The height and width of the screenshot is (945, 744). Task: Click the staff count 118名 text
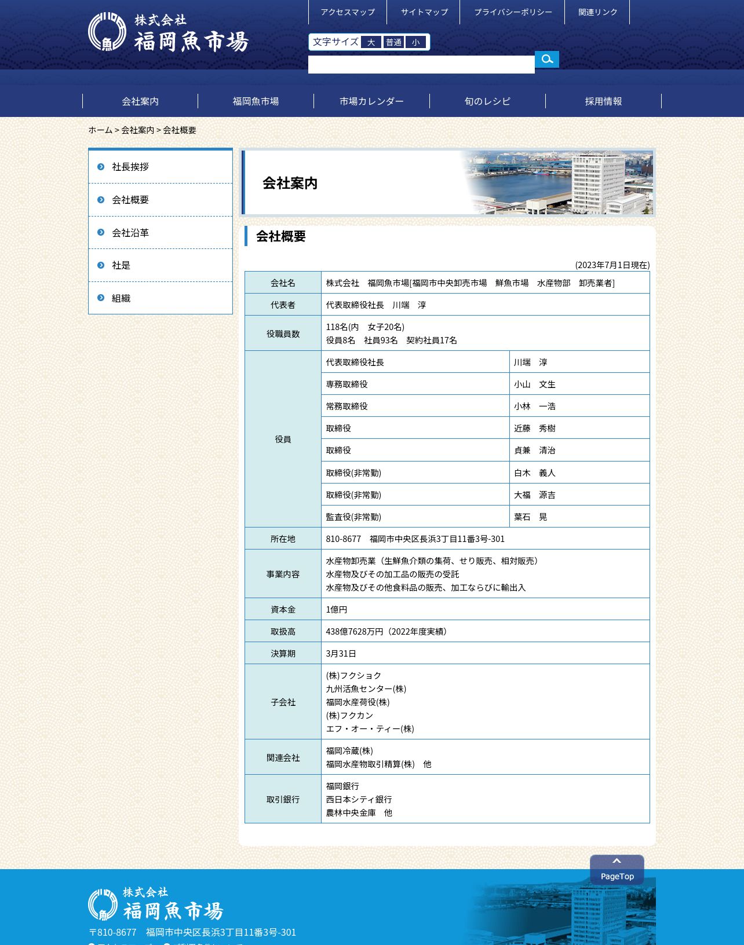(365, 327)
